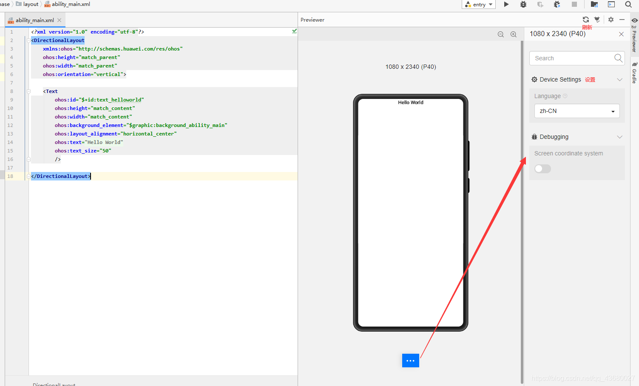Click the ohos:height="match_parent" line
Screen dimensions: 639x386
[x=82, y=57]
